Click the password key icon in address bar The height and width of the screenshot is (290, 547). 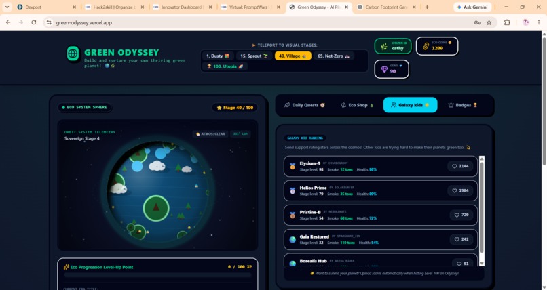coord(477,22)
